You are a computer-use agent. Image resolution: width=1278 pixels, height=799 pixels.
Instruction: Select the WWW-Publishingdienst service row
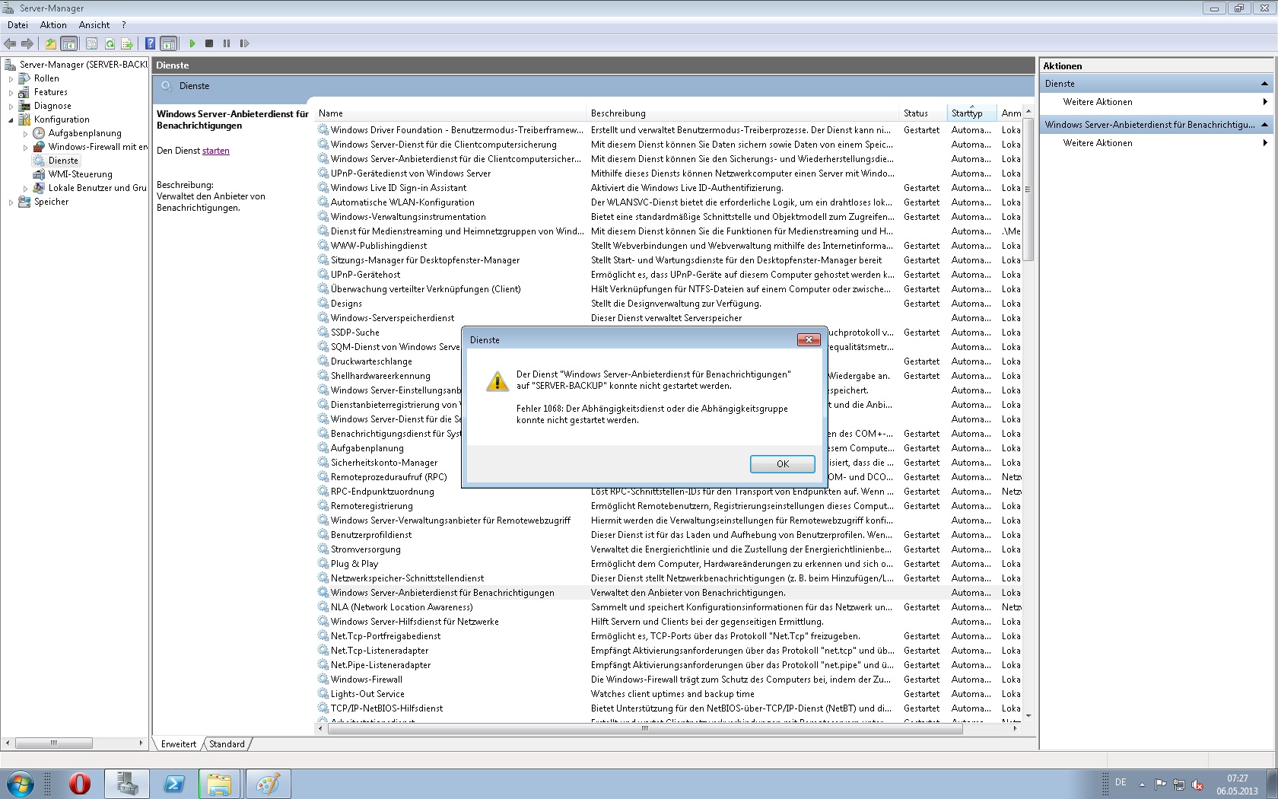coord(669,246)
